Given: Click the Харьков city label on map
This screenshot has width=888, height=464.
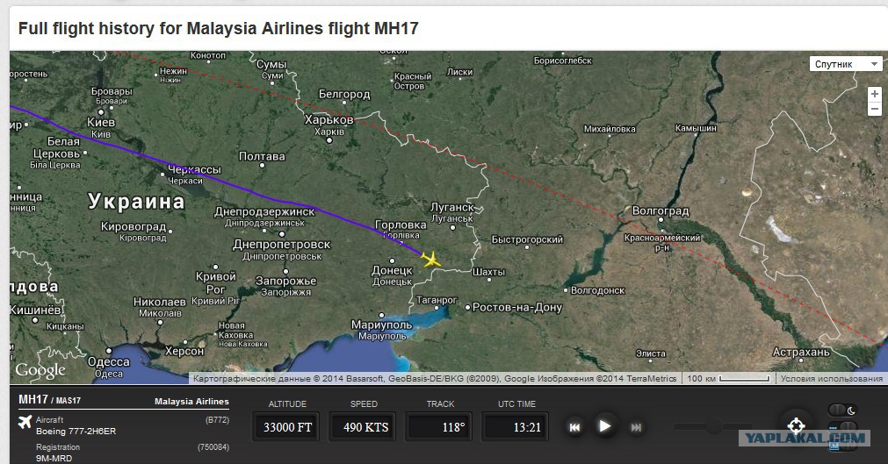Looking at the screenshot, I should point(329,119).
